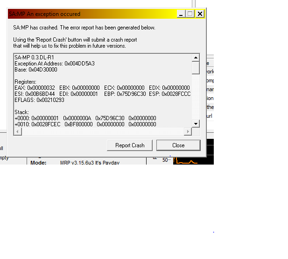Click stack value 0xBF800000
This screenshot has height=259, width=288.
tap(78, 124)
